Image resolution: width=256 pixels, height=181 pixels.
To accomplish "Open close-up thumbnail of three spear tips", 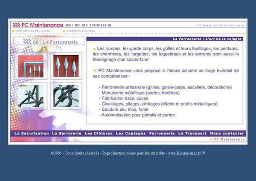I will pyautogui.click(x=66, y=66).
